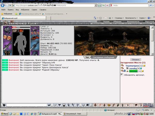
Task: Expand Коллекция веб-фрагм... dropdown arrow
Action: pos(67,14)
